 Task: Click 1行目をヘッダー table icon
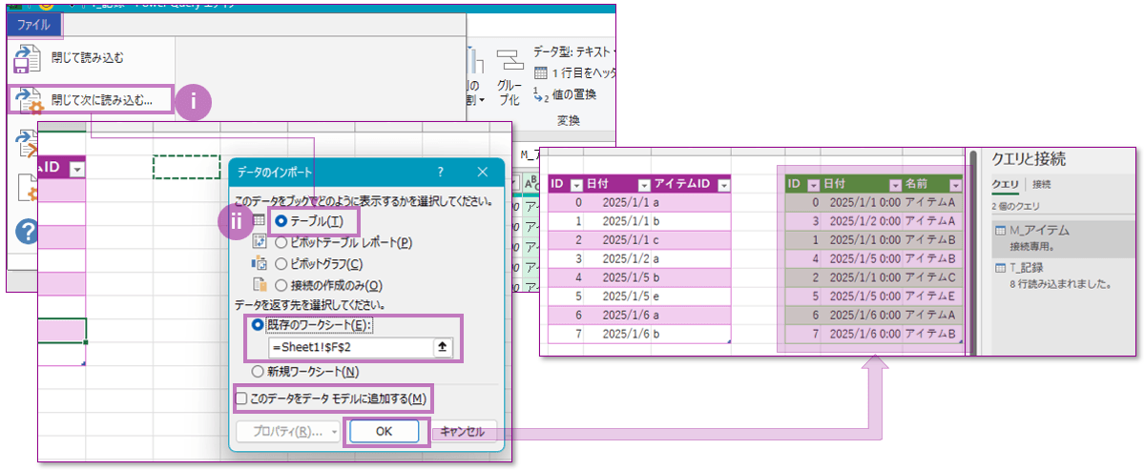[540, 73]
